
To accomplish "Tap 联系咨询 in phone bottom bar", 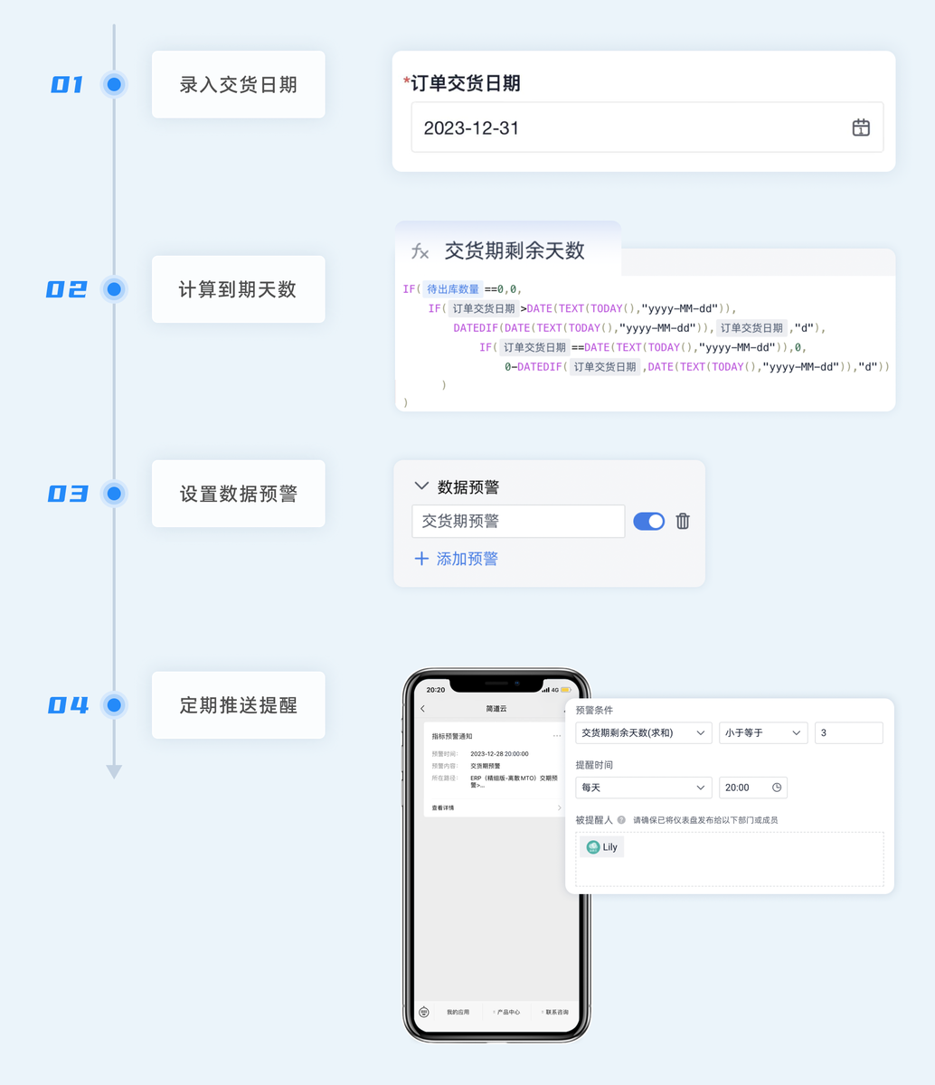I will coord(555,1012).
